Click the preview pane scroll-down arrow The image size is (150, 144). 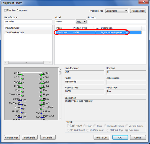pos(60,118)
